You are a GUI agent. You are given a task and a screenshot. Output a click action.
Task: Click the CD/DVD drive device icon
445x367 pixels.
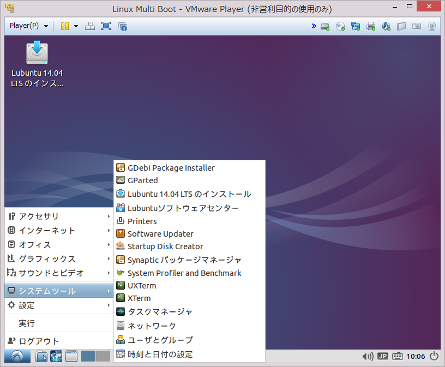pos(340,26)
